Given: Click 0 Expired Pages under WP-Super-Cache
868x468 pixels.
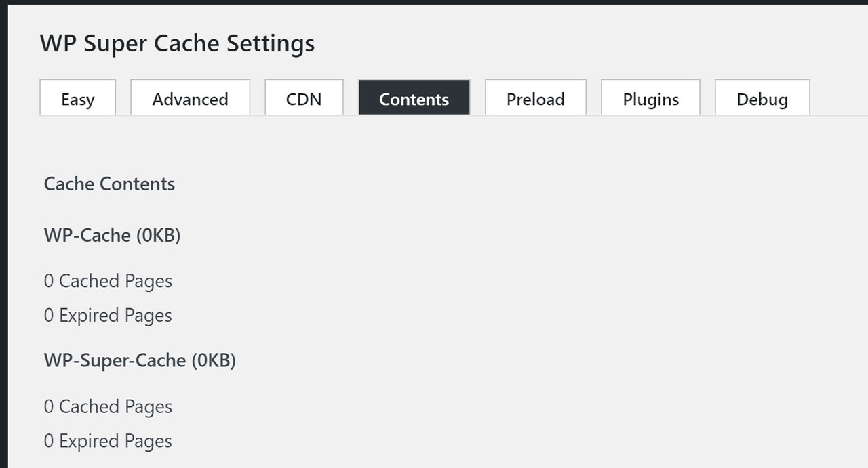Looking at the screenshot, I should [108, 442].
